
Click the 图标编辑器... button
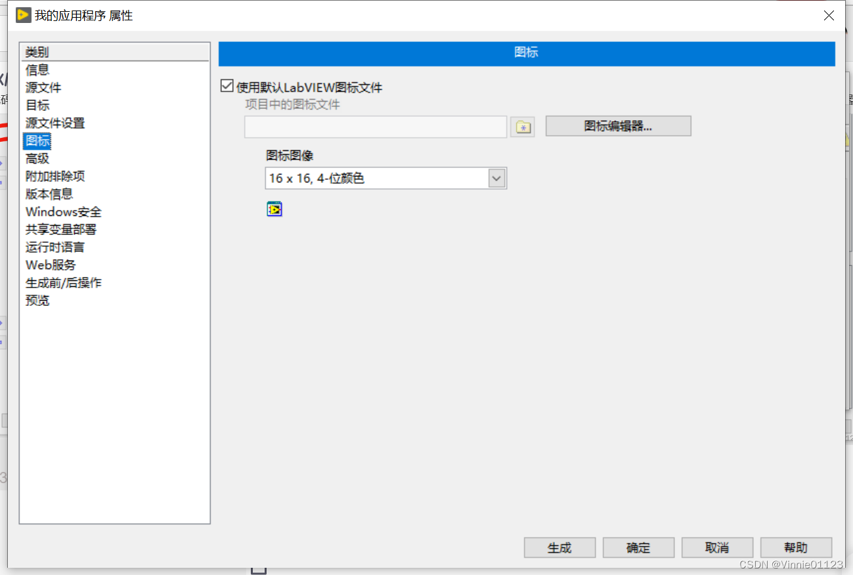click(x=618, y=126)
